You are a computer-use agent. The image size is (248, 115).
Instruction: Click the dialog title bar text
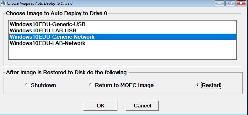coord(40,3)
